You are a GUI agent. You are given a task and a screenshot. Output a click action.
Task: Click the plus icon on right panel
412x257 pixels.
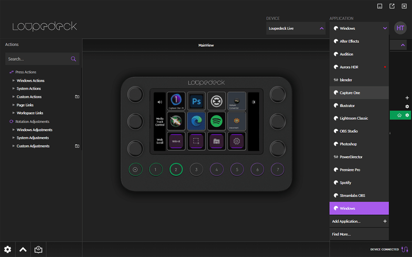(x=407, y=98)
